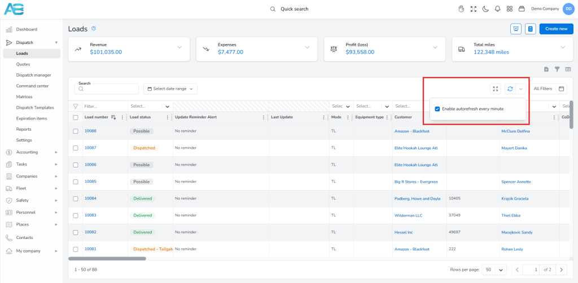Open Last Update column options menu
Screen dimensions: 578x283
pos(323,117)
